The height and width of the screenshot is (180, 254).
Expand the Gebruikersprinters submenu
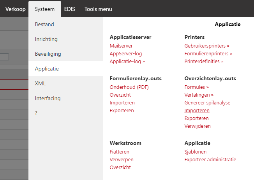click(x=207, y=46)
